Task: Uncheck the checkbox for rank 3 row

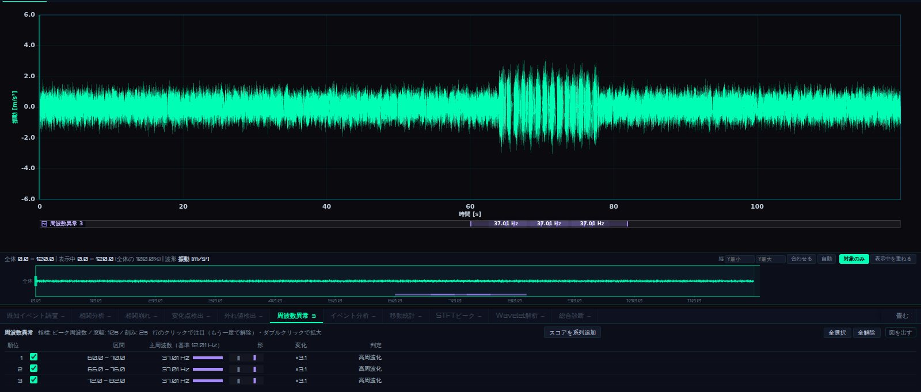Action: tap(33, 380)
